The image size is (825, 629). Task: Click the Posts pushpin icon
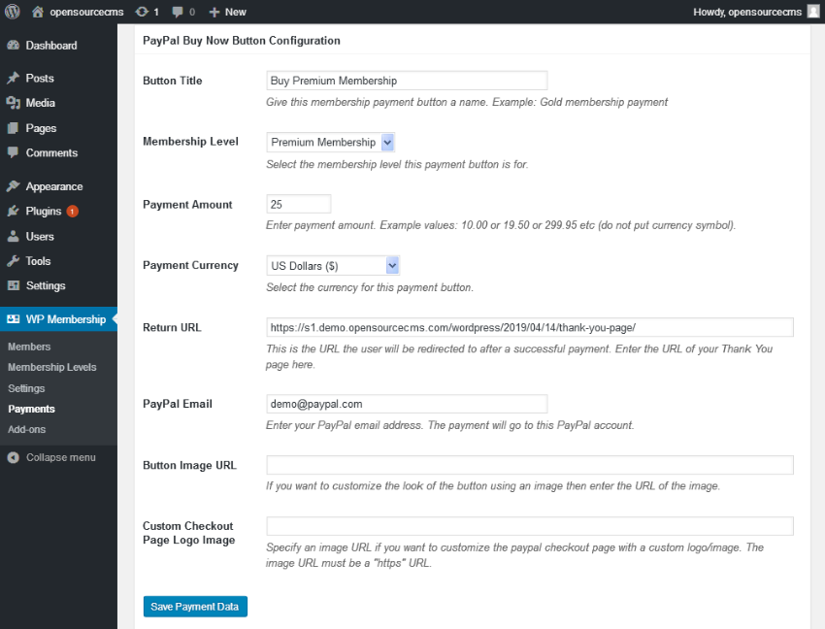click(14, 78)
